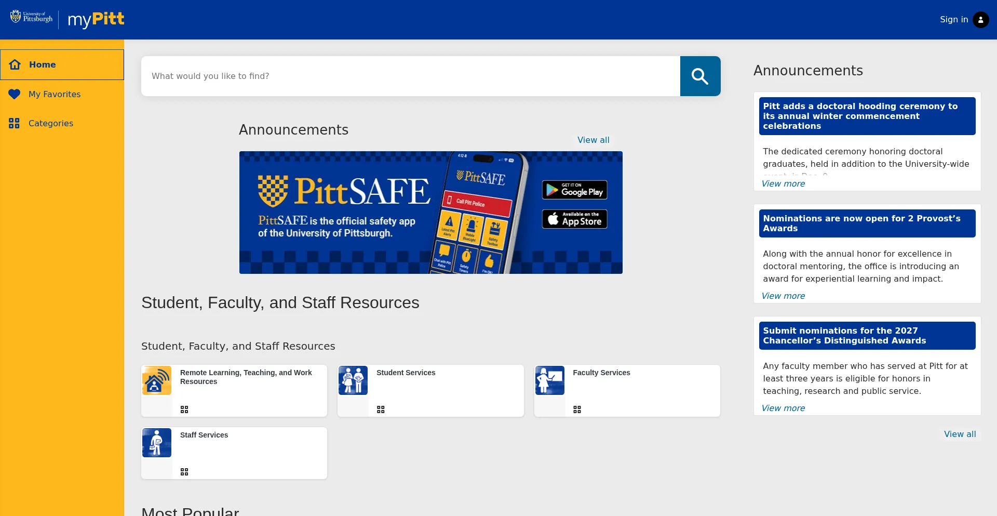
Task: Open the Faculty Services tile icon
Action: 550,380
